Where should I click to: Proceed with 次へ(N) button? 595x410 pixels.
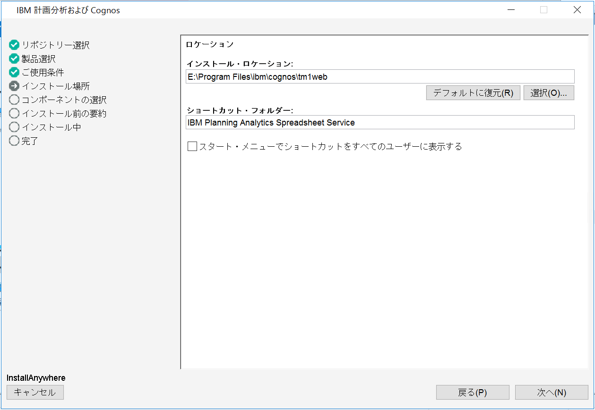[x=552, y=393]
